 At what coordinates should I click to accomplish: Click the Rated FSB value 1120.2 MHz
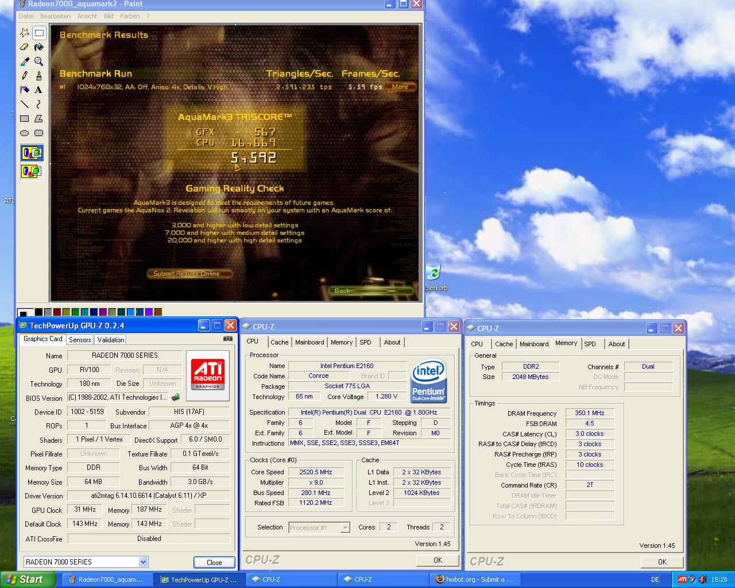click(316, 502)
